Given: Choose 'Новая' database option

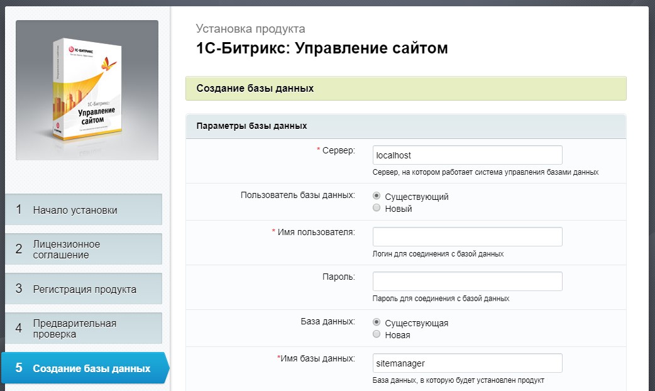Looking at the screenshot, I should click(377, 334).
